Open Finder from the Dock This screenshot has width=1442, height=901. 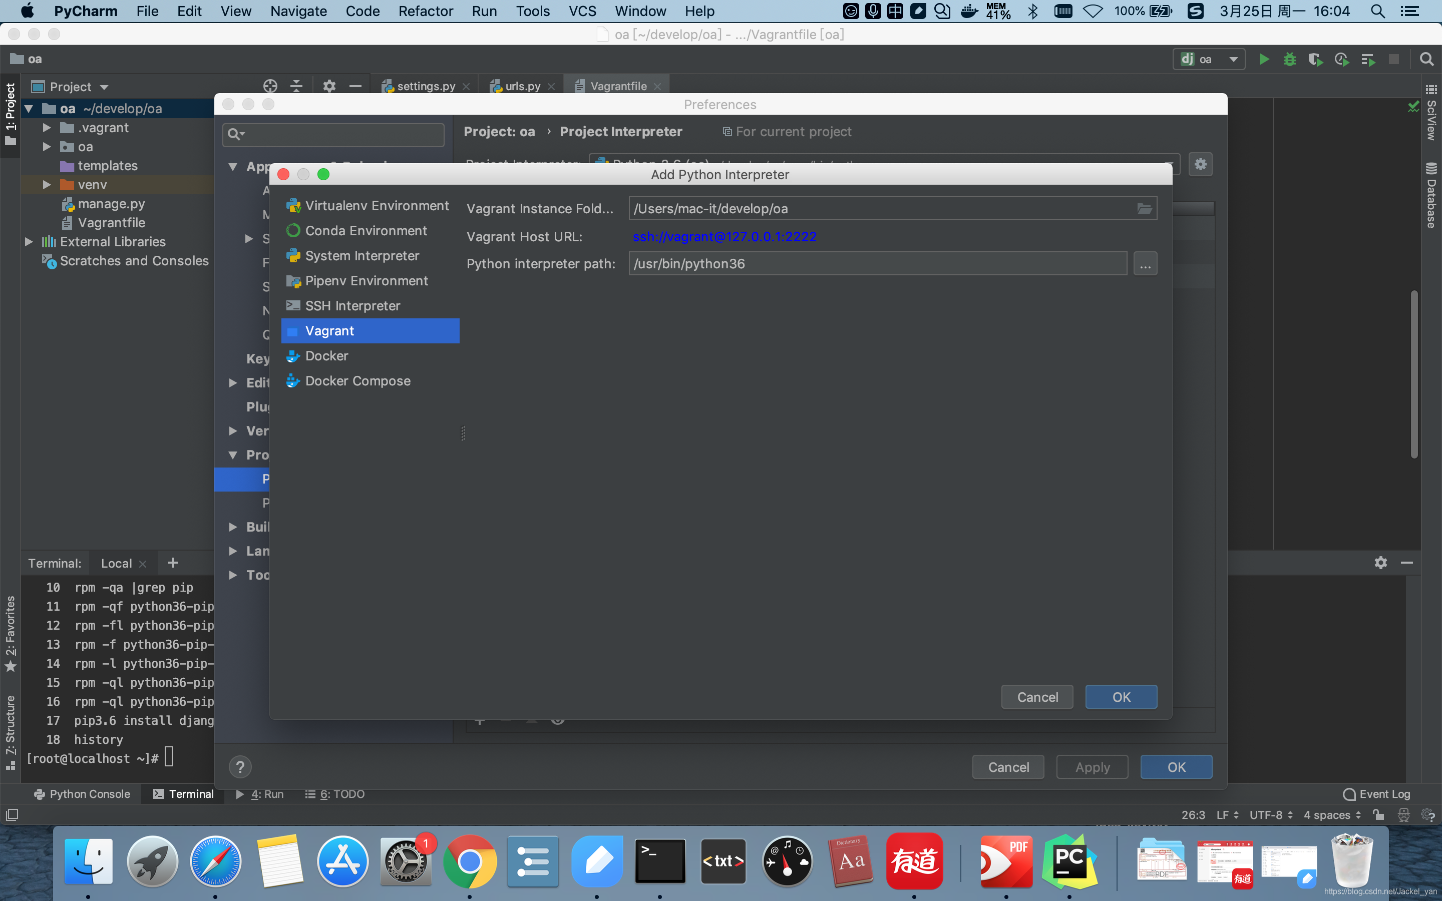(x=88, y=860)
